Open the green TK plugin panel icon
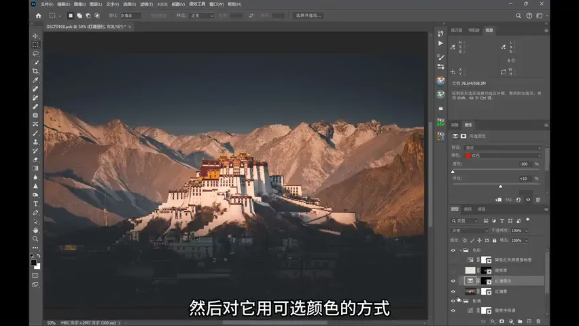 (x=440, y=94)
